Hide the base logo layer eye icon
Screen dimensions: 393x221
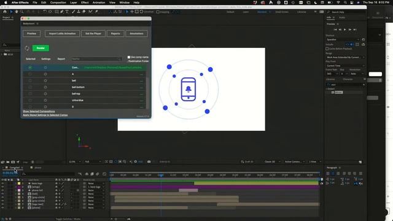(x=2, y=184)
